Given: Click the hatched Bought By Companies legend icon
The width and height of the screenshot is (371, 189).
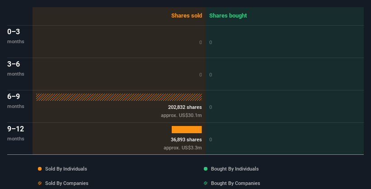Looking at the screenshot, I should 206,183.
